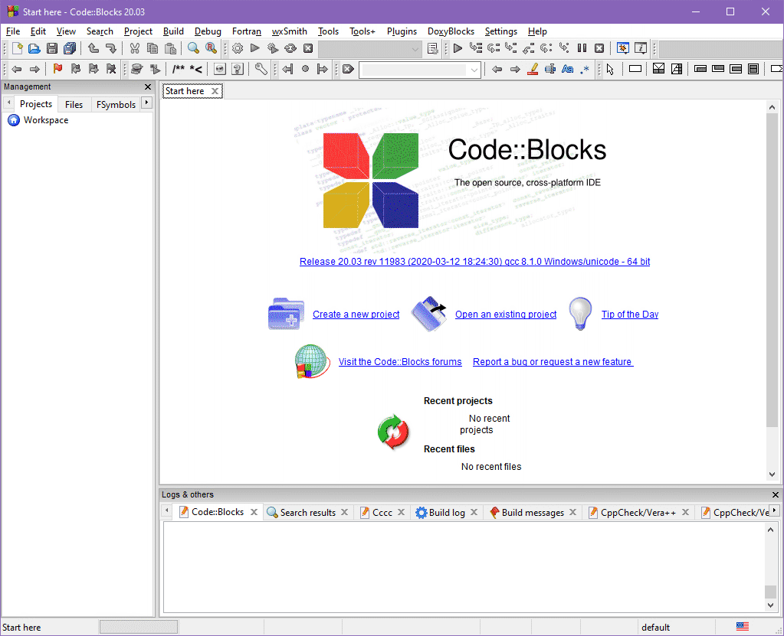Click the Save all files icon
784x636 pixels.
pos(71,49)
